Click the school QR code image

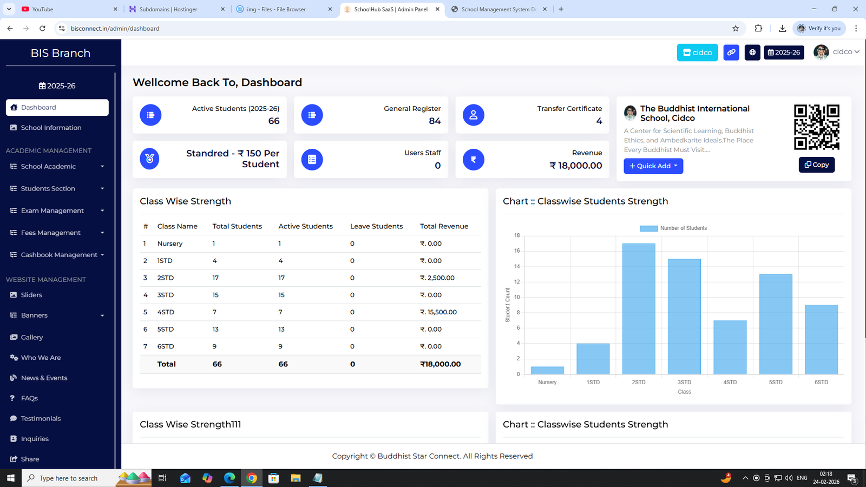816,127
